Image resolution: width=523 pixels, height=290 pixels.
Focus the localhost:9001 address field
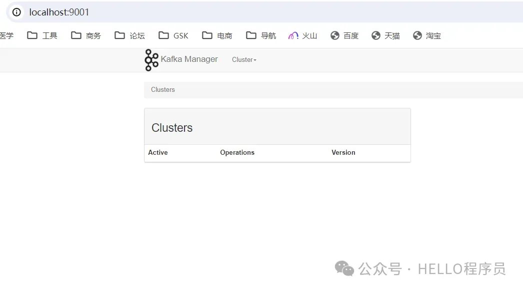pos(59,12)
